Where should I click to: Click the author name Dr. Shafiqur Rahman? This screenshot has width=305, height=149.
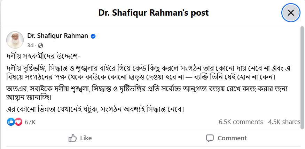58,36
